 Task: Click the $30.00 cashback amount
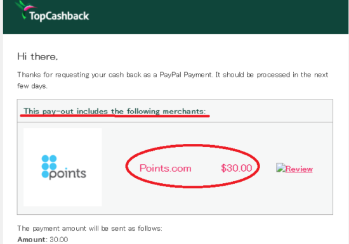click(237, 168)
